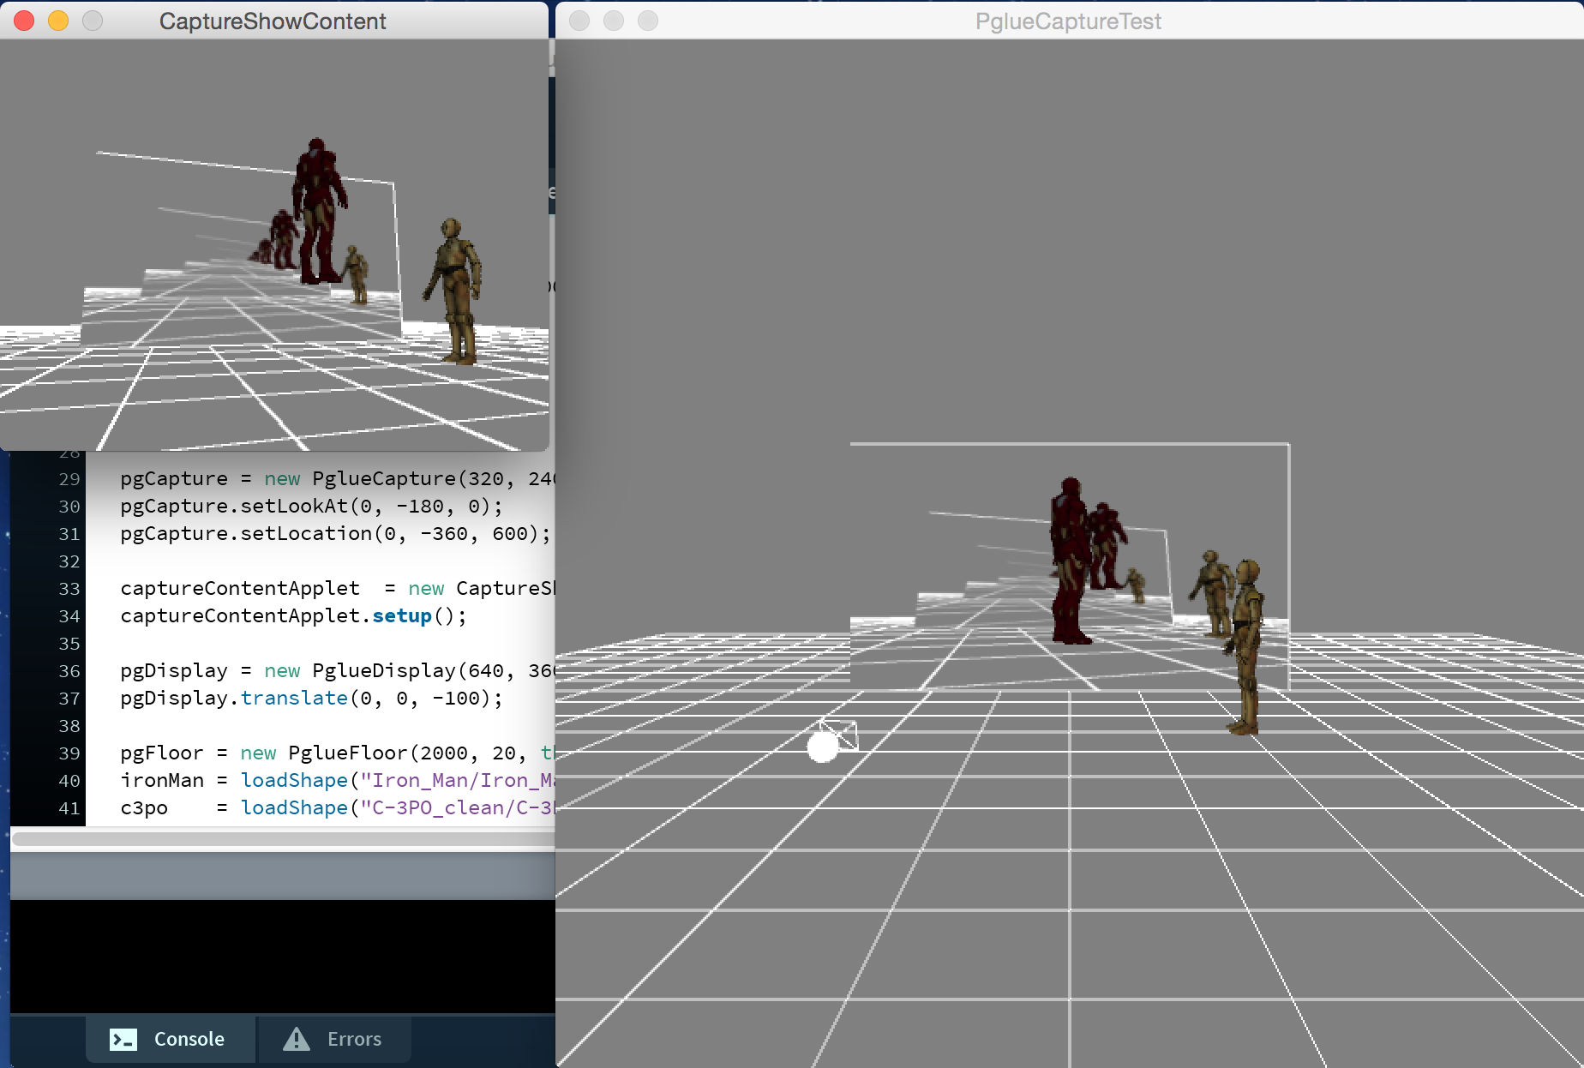Click the pgDisplay = new PglueDisplay line
The width and height of the screenshot is (1584, 1068).
click(x=338, y=670)
